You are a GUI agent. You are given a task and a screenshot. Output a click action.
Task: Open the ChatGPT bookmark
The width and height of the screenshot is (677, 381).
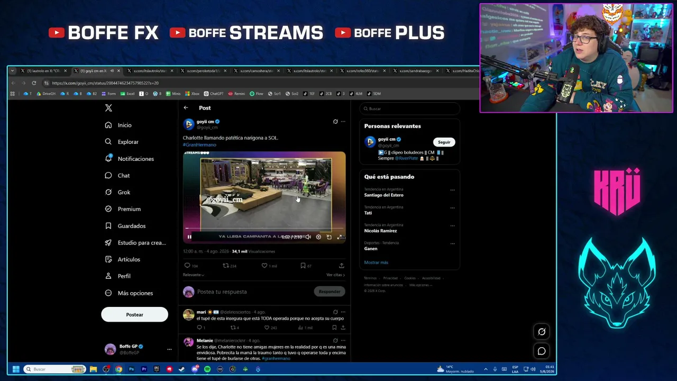pos(214,94)
